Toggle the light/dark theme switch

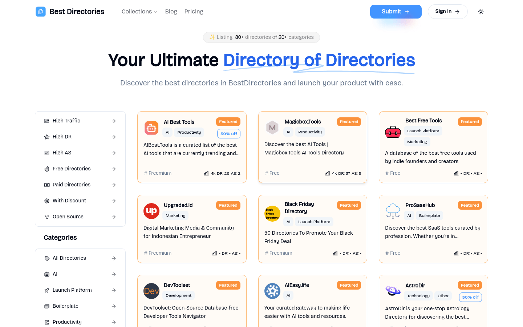click(x=481, y=11)
